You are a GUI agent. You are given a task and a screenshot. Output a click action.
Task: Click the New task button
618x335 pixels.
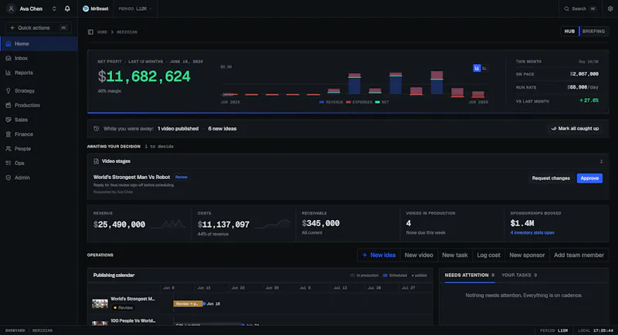coord(455,255)
